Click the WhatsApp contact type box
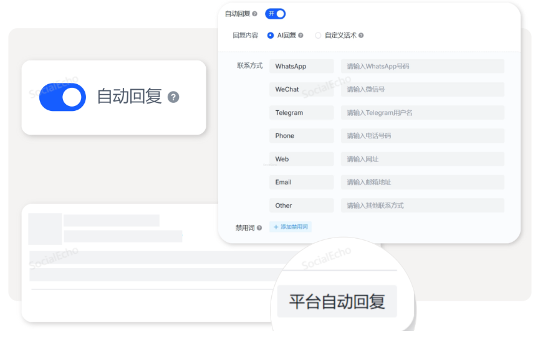Screen dimensions: 558x346 301,66
